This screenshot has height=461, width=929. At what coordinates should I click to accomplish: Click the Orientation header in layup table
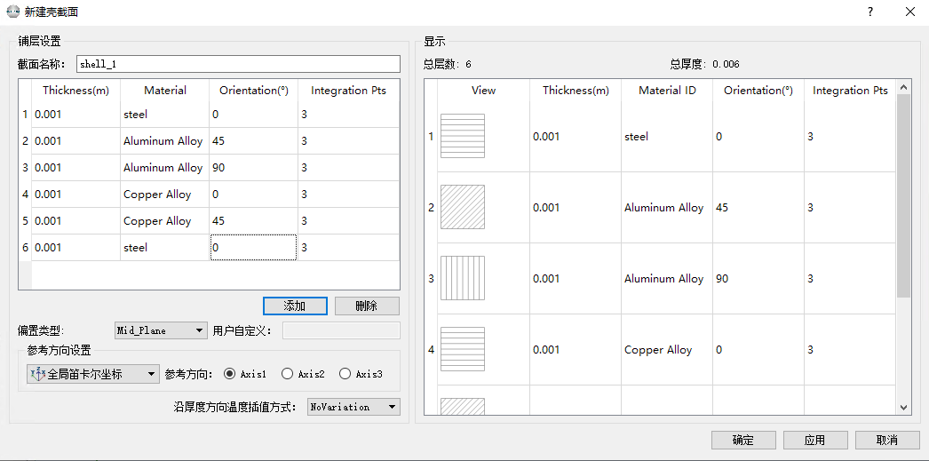coord(254,90)
